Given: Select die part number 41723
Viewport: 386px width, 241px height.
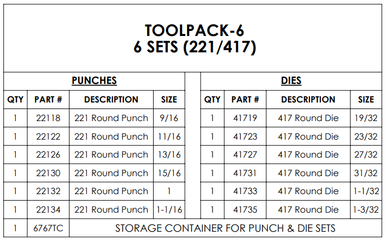Looking at the screenshot, I should (245, 136).
